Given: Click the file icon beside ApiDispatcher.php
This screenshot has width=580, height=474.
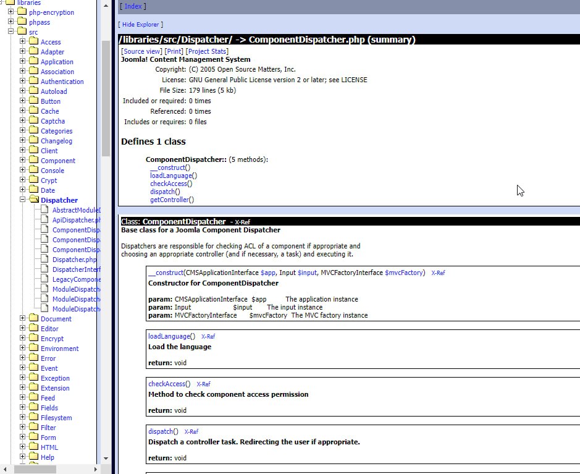Looking at the screenshot, I should pos(44,219).
